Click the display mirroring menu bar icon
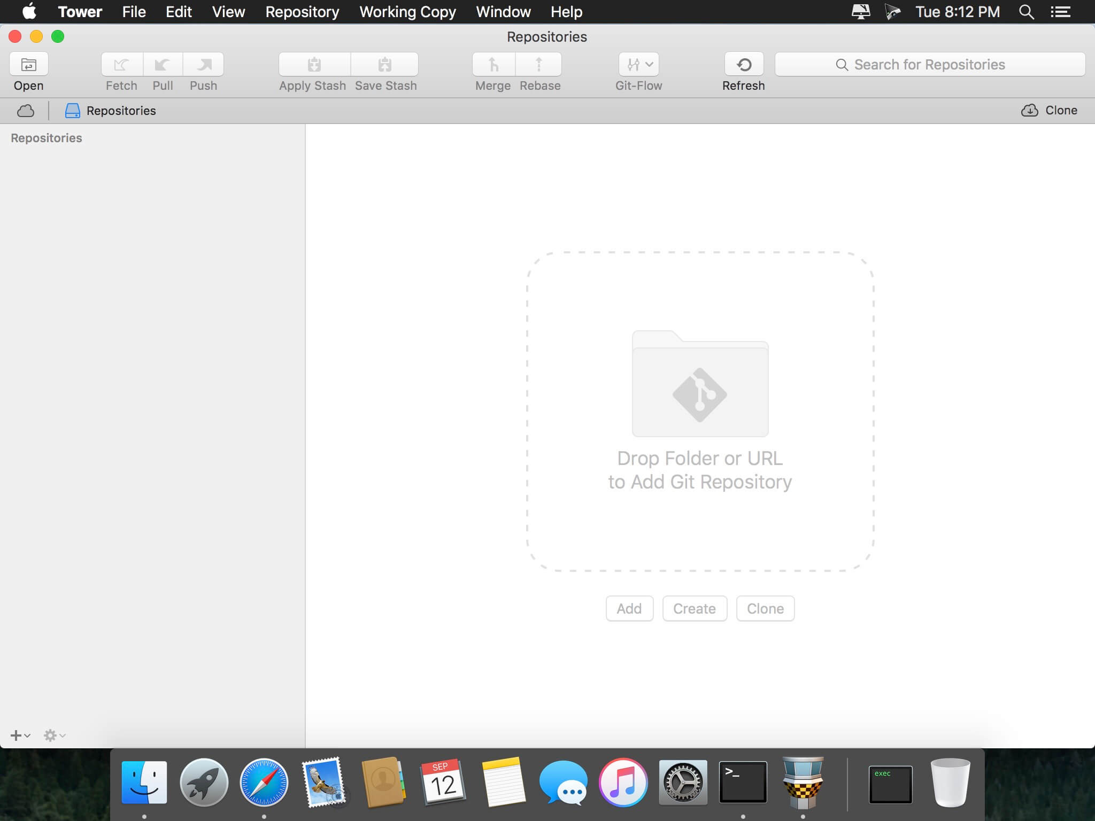Viewport: 1095px width, 821px height. 860,12
